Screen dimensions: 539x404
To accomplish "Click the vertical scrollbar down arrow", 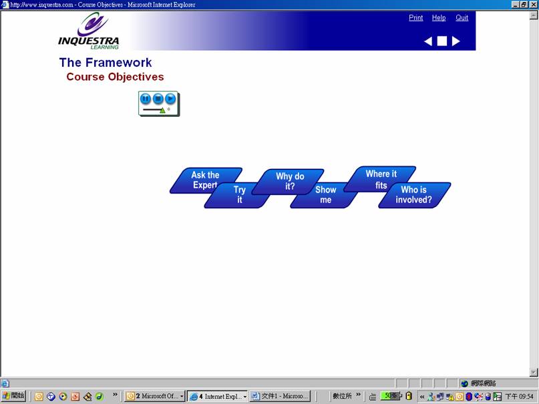I will coord(534,372).
